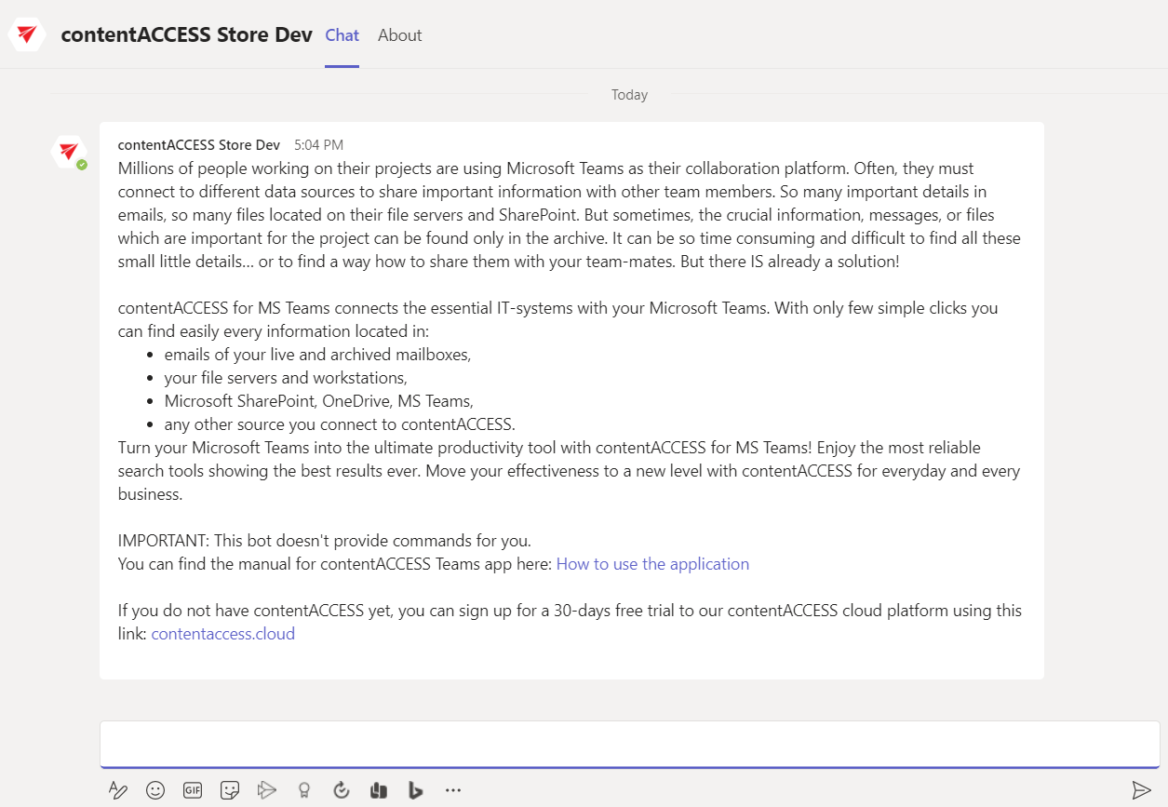Click the 5:04 PM message timestamp
Image resolution: width=1168 pixels, height=807 pixels.
point(318,145)
